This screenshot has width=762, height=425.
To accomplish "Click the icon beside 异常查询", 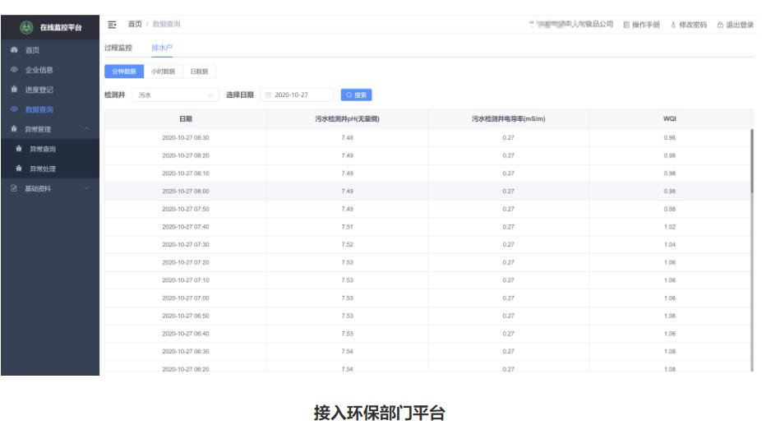I will point(19,150).
